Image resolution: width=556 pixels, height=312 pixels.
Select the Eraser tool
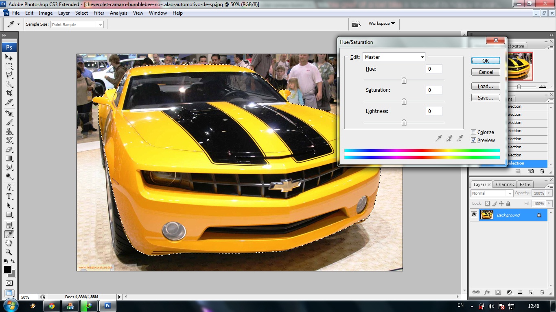pos(9,149)
